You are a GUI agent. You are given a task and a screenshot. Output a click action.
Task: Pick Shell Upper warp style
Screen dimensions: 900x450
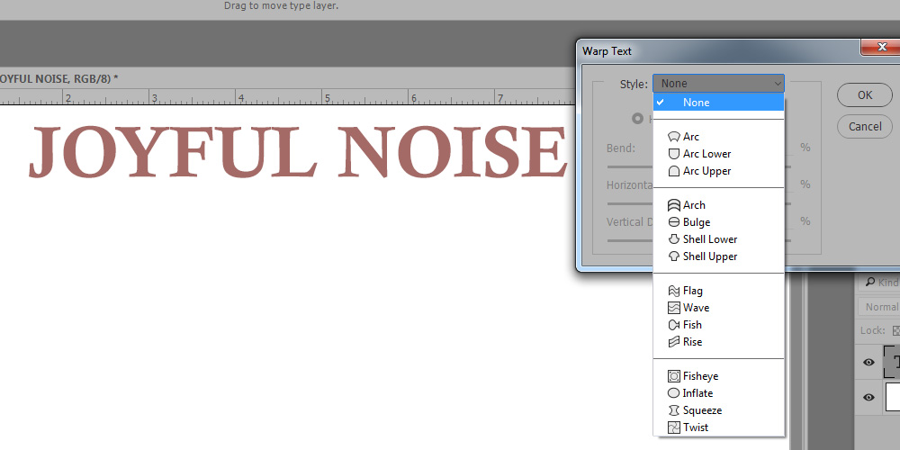718,256
